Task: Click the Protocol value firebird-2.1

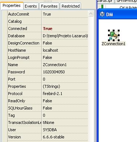Action: [x=53, y=94]
